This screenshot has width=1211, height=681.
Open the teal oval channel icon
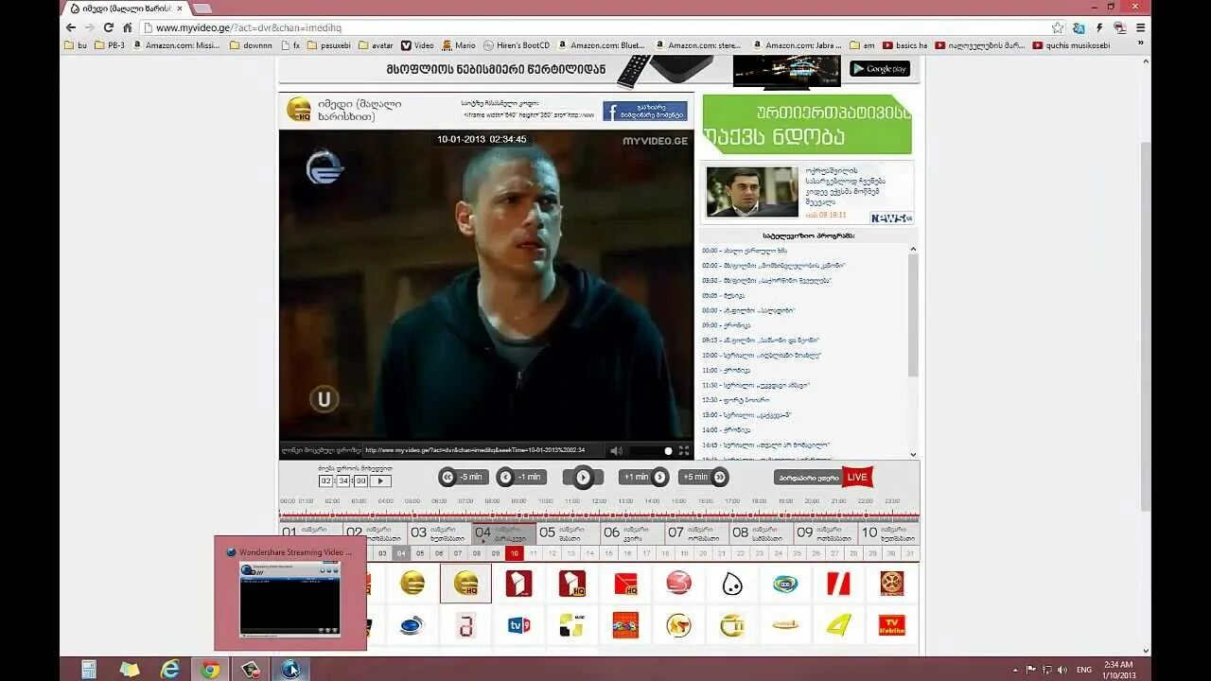pyautogui.click(x=785, y=584)
